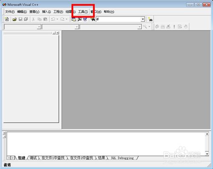213x169 pixels.
Task: Click the Go debug icon
Action: 180,26
